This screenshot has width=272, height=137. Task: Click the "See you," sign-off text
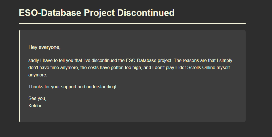click(37, 99)
